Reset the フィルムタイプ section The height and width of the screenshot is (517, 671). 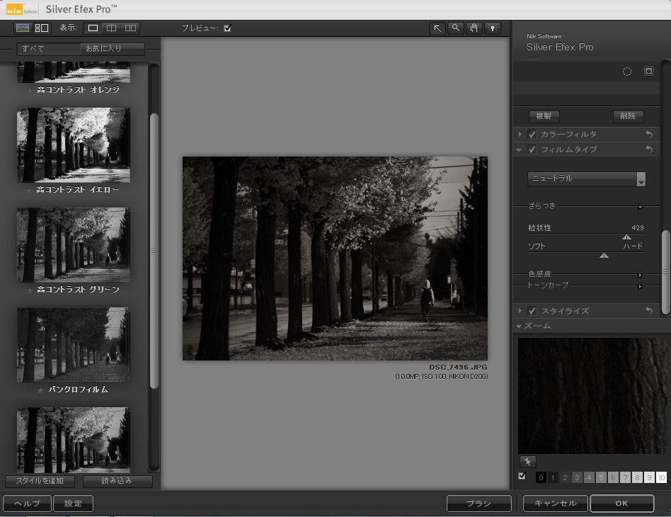649,149
